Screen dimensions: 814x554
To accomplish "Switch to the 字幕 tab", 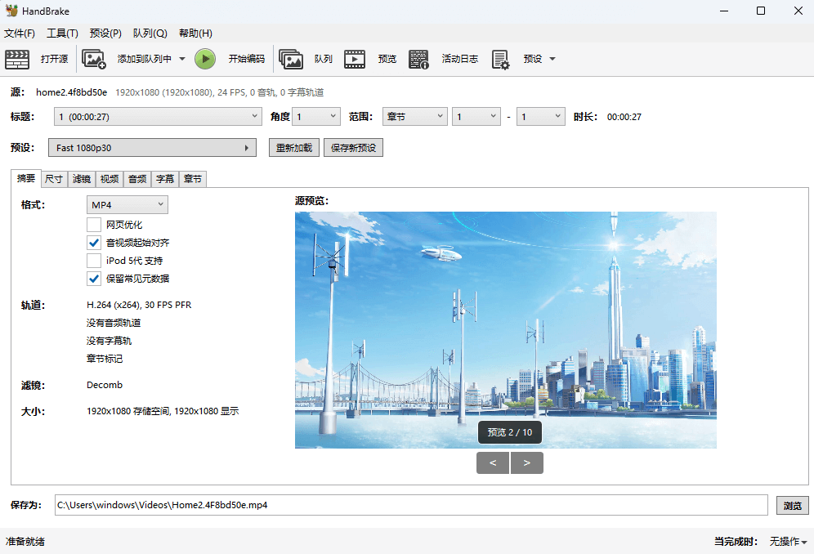I will click(x=165, y=179).
